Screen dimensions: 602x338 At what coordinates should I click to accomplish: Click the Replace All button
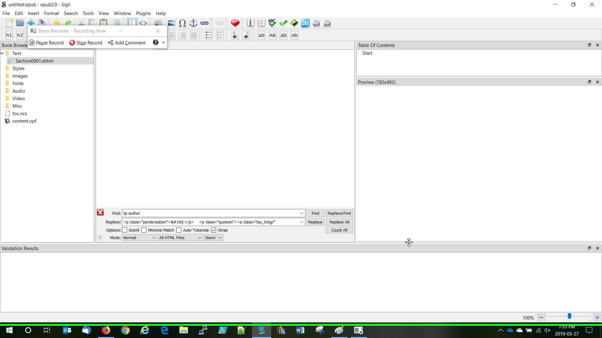click(x=339, y=222)
